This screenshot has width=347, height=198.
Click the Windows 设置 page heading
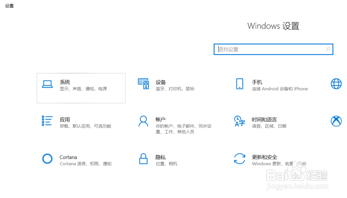pos(273,26)
